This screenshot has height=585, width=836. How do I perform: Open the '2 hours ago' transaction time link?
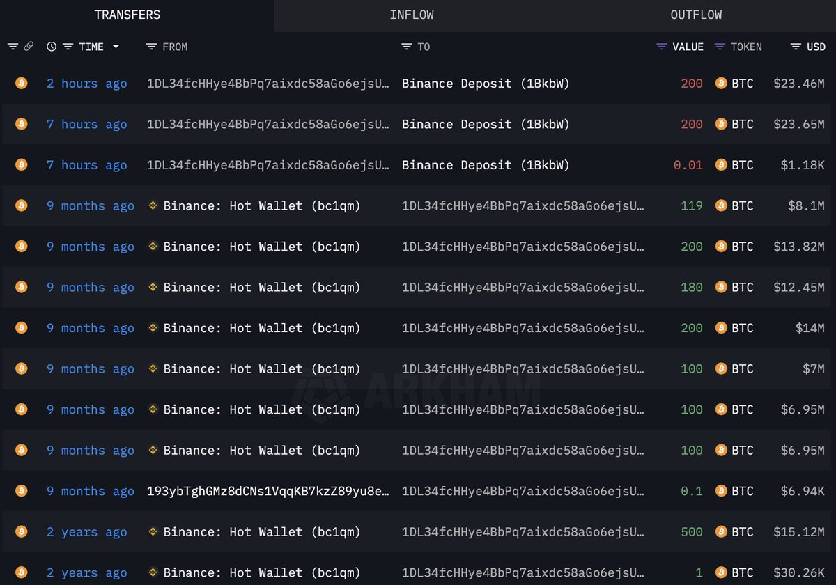click(87, 84)
